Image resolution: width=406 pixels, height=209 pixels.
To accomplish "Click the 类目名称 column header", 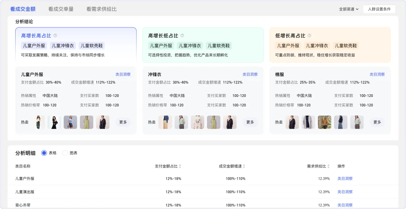I will coord(23,166).
